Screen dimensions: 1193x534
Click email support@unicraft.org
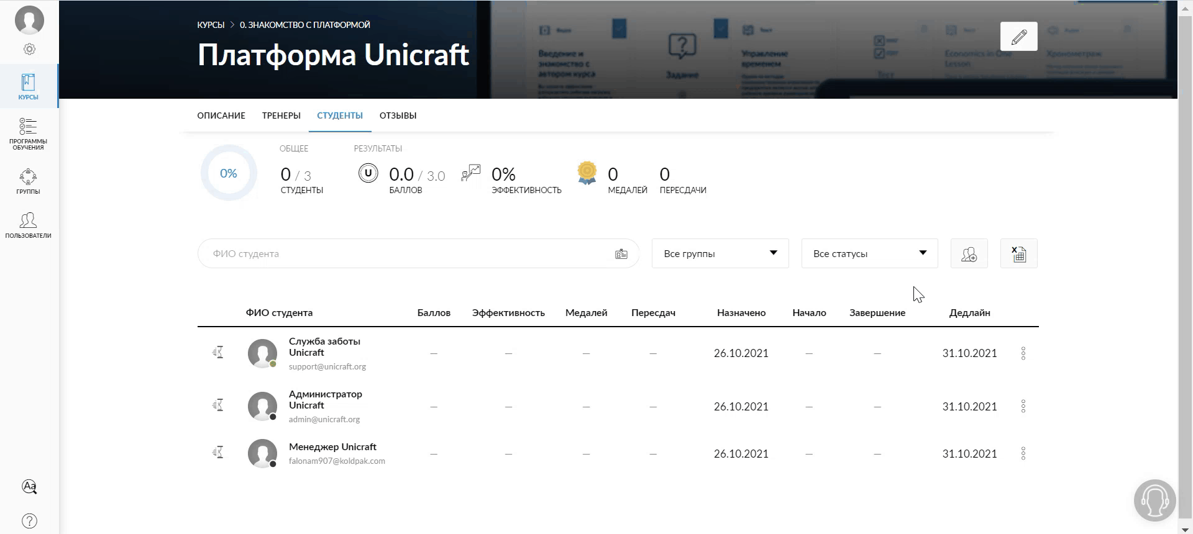(x=327, y=366)
